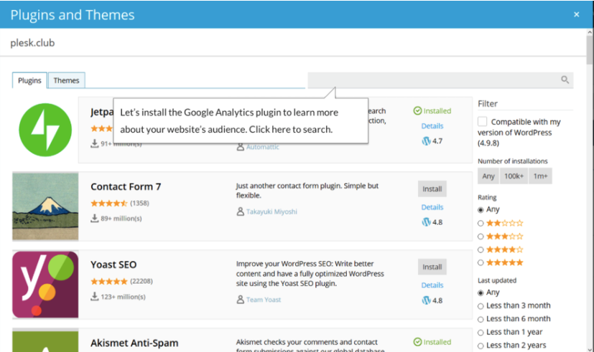The height and width of the screenshot is (352, 594).
Task: Open the Automattic author link
Action: [x=263, y=147]
